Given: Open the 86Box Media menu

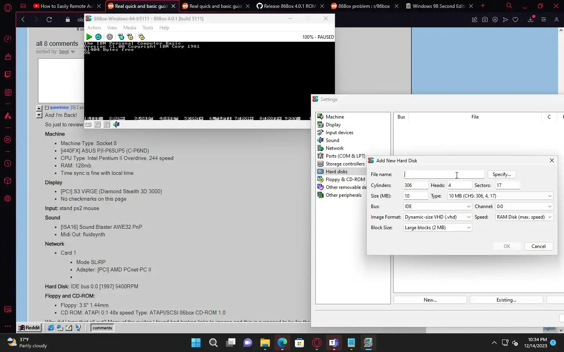Looking at the screenshot, I should [130, 28].
